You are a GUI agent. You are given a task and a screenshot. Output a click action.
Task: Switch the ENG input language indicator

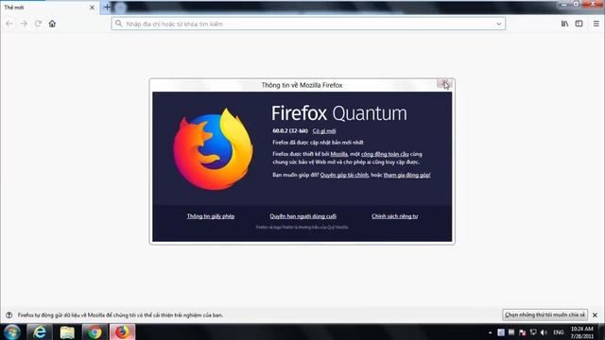pos(559,332)
